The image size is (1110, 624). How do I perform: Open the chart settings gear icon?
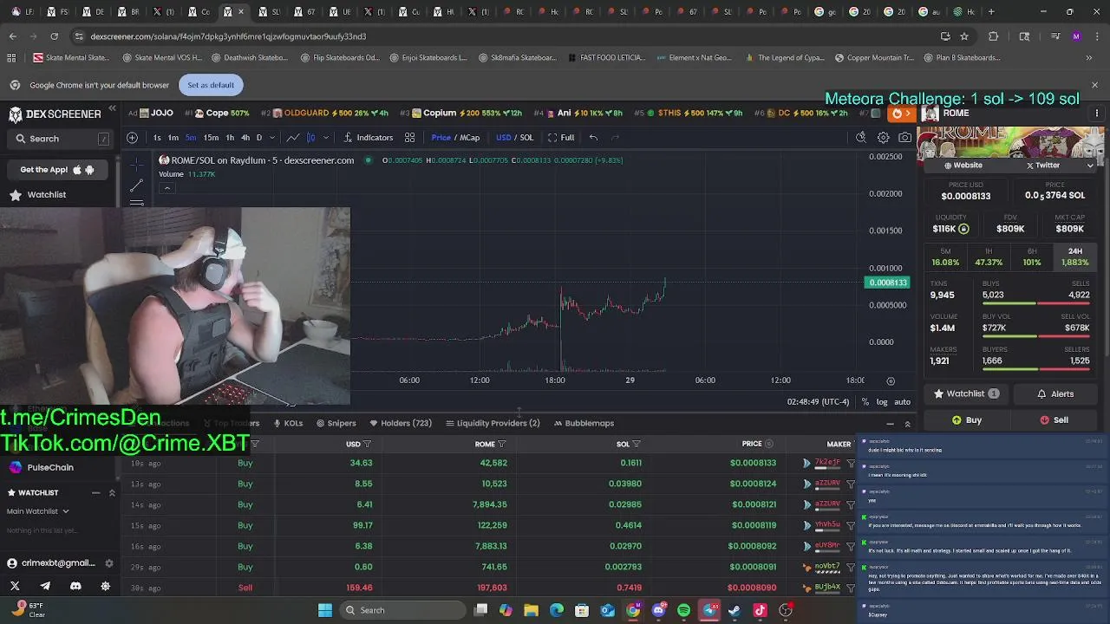[x=883, y=137]
